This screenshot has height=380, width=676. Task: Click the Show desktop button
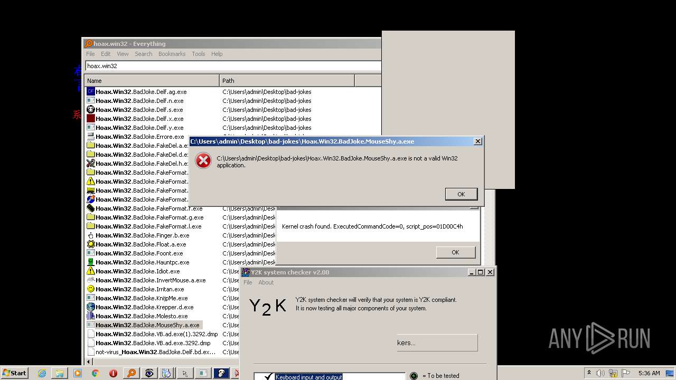tap(670, 373)
